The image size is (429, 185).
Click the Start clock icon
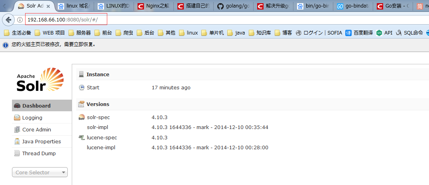coord(81,87)
